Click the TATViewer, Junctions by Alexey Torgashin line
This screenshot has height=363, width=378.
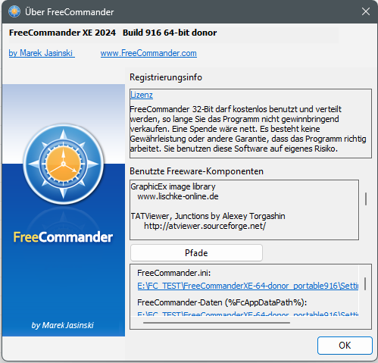click(208, 216)
